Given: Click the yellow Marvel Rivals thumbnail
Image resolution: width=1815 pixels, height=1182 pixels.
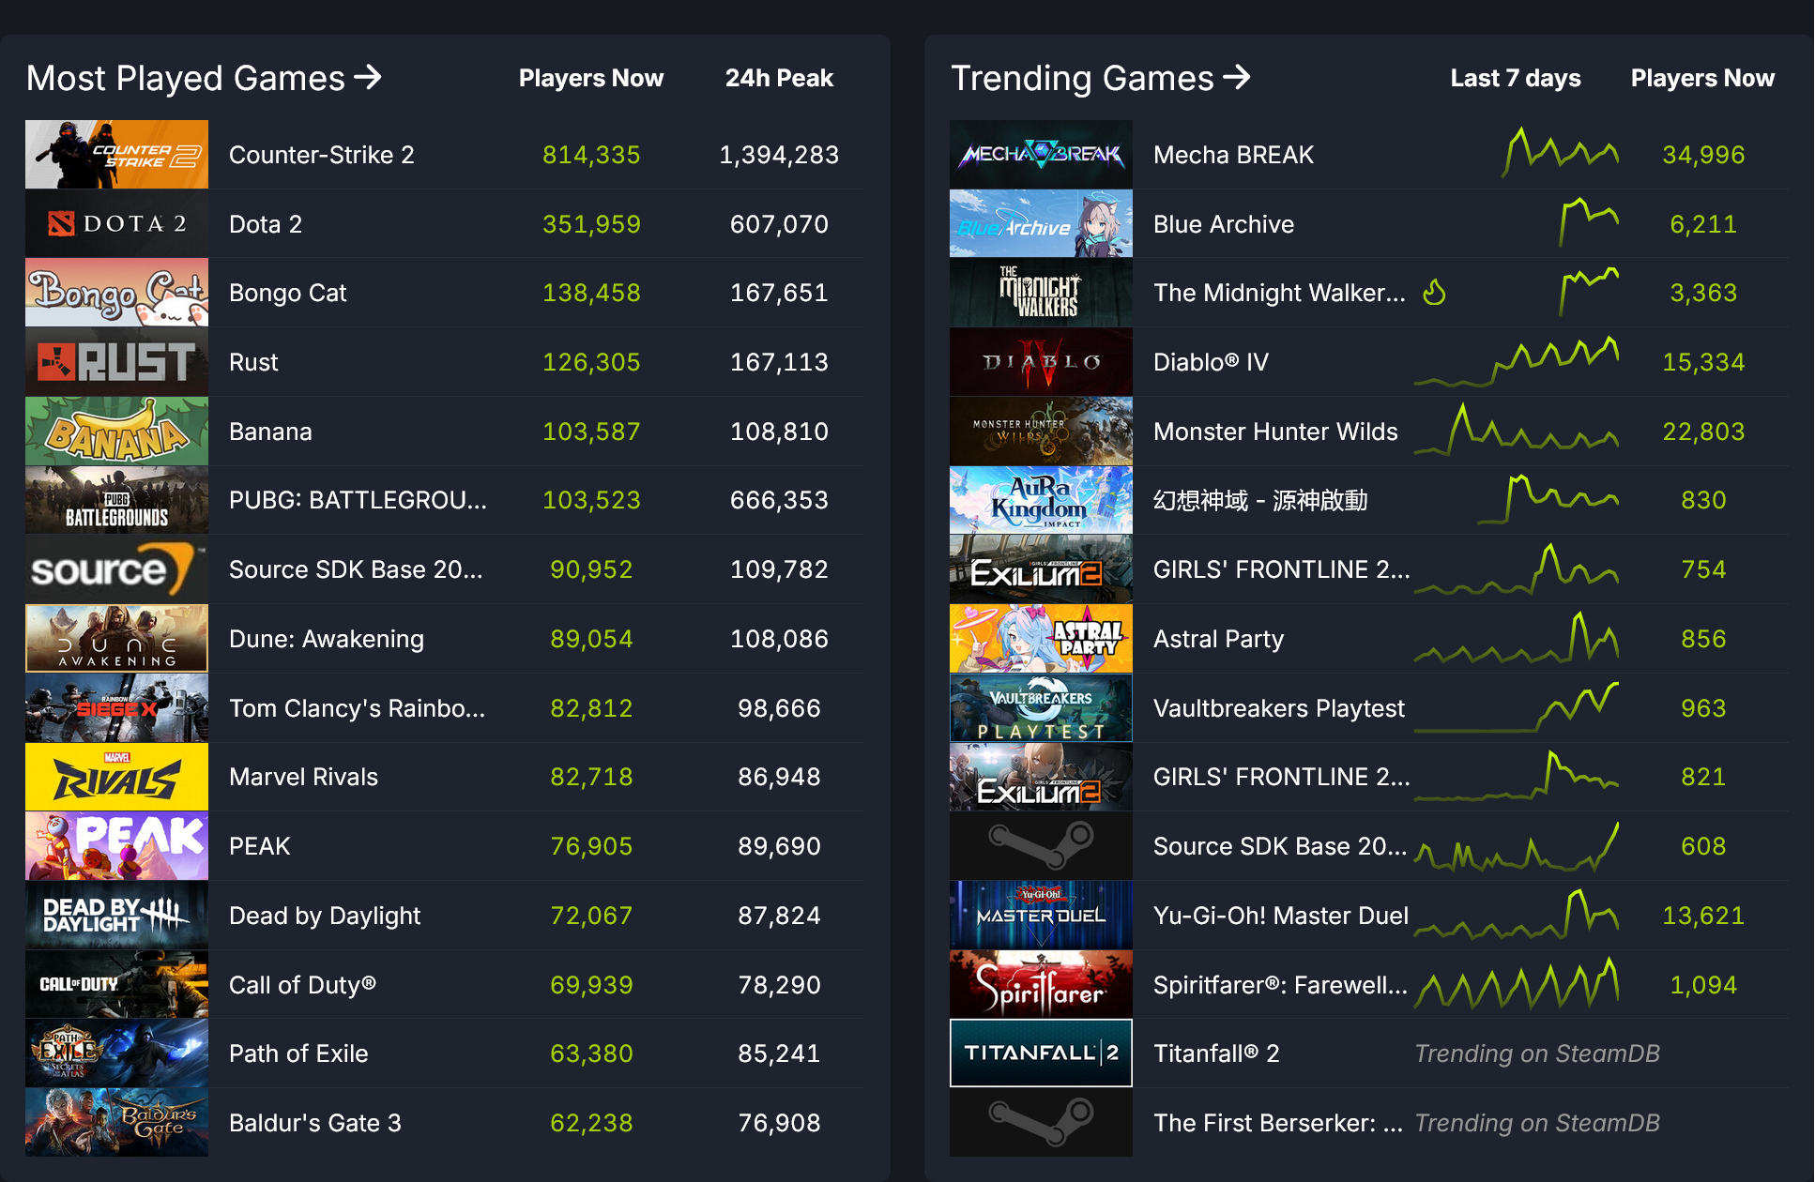Looking at the screenshot, I should point(116,777).
